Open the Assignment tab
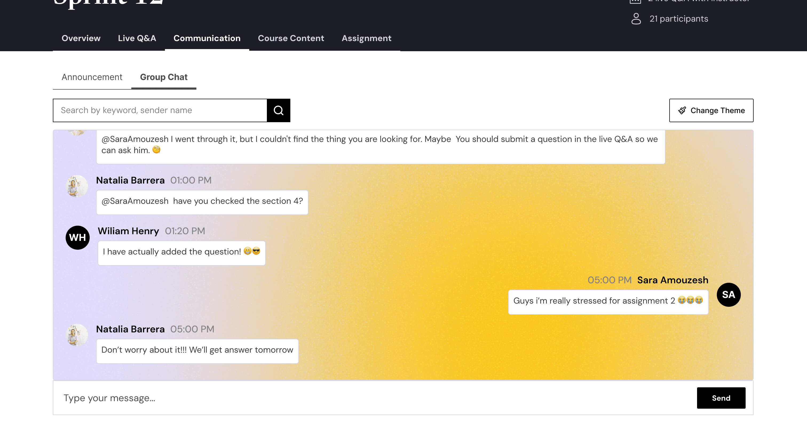 point(366,38)
